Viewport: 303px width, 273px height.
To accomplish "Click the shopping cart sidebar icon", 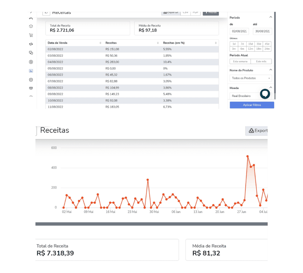I will click(31, 35).
